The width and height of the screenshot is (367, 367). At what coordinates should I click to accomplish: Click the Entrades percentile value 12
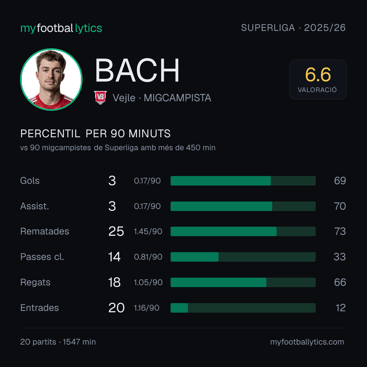[340, 308]
